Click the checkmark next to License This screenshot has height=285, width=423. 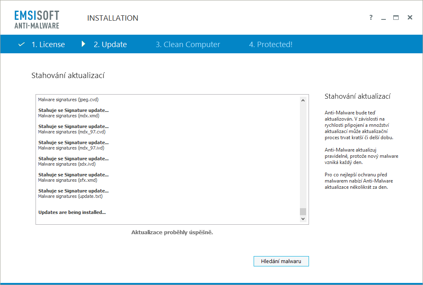point(21,44)
